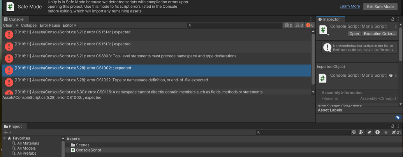Open the Clear options dropdown arrow

[17, 25]
